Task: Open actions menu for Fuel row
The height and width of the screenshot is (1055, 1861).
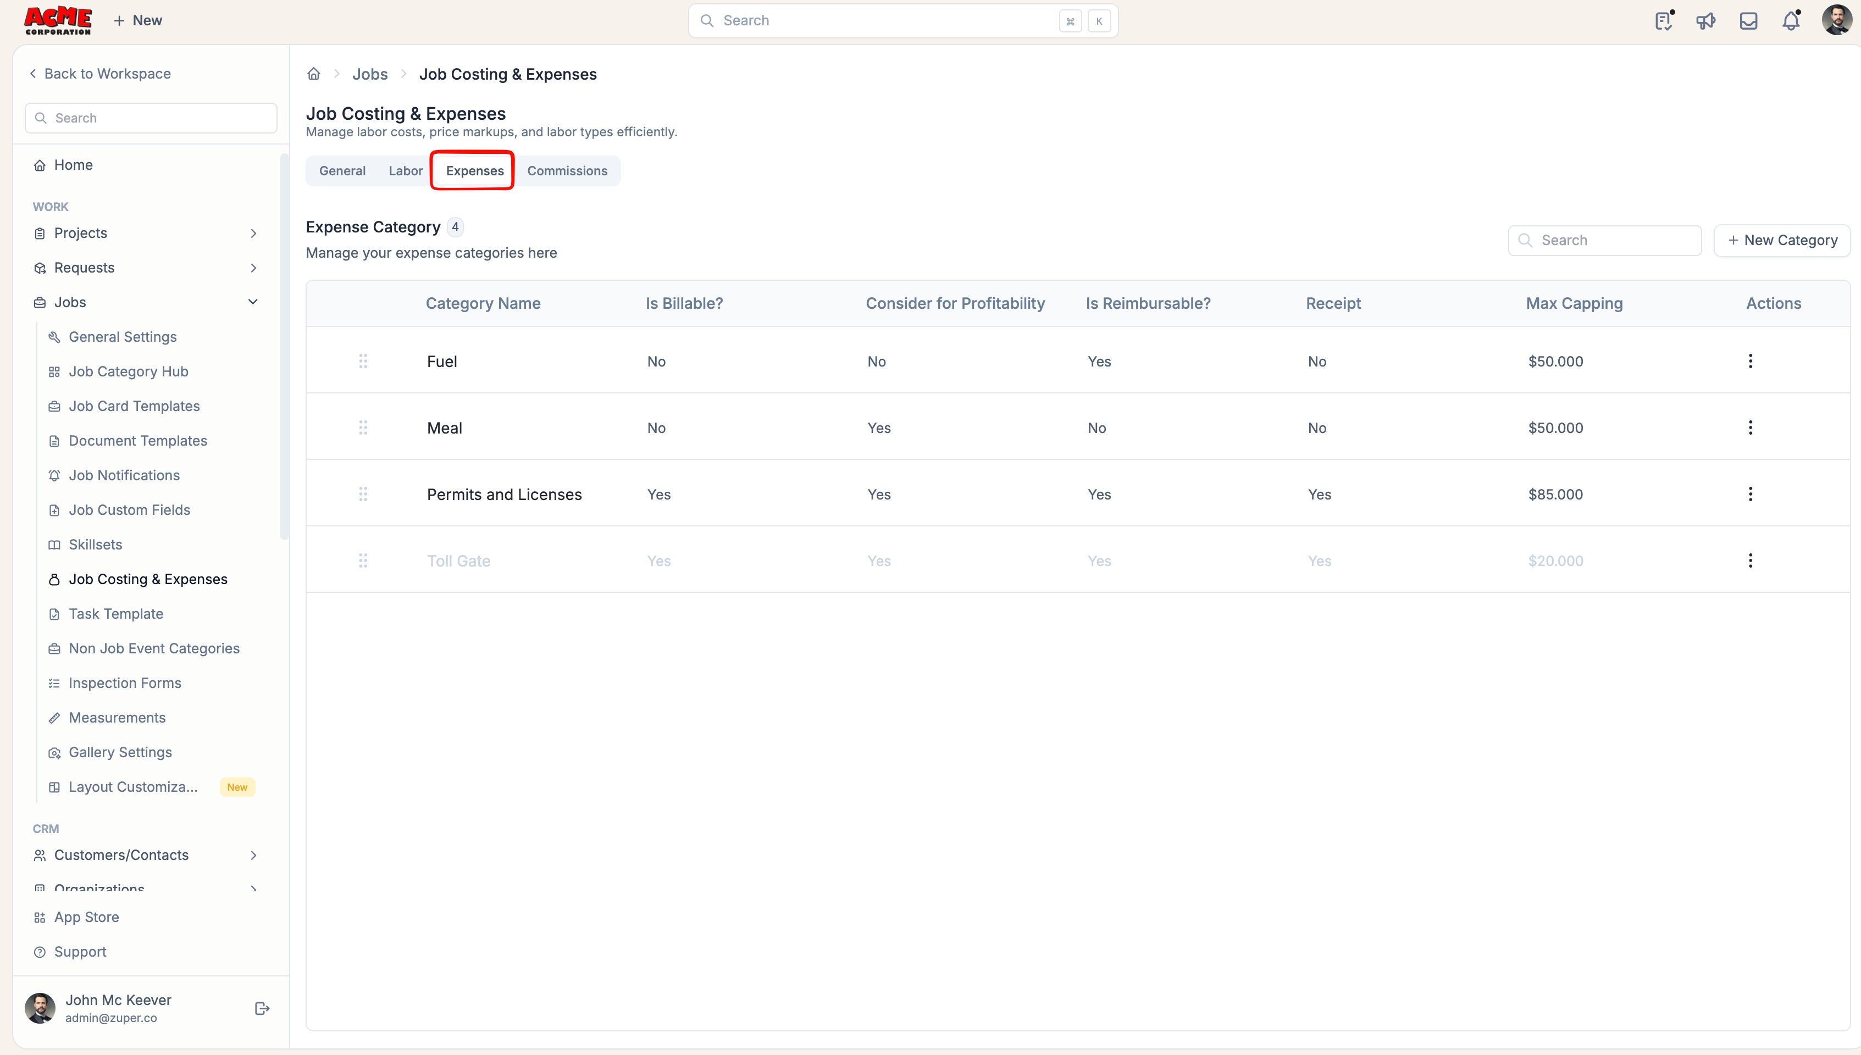Action: (x=1750, y=361)
